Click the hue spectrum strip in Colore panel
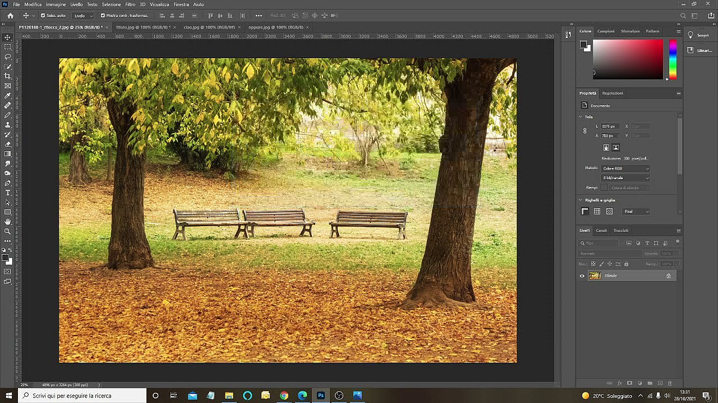 pos(673,59)
